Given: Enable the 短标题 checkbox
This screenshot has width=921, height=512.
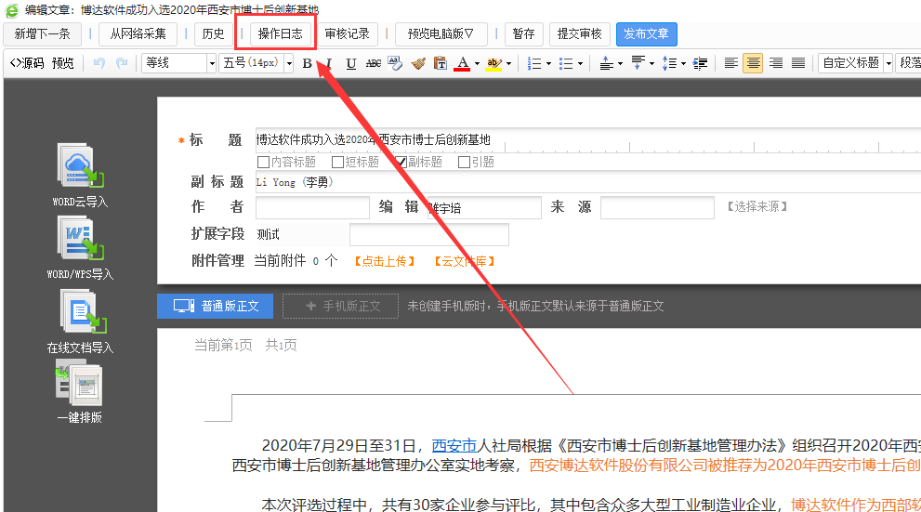Looking at the screenshot, I should 337,162.
